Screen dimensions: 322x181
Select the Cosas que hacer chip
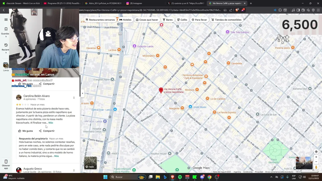click(x=147, y=20)
